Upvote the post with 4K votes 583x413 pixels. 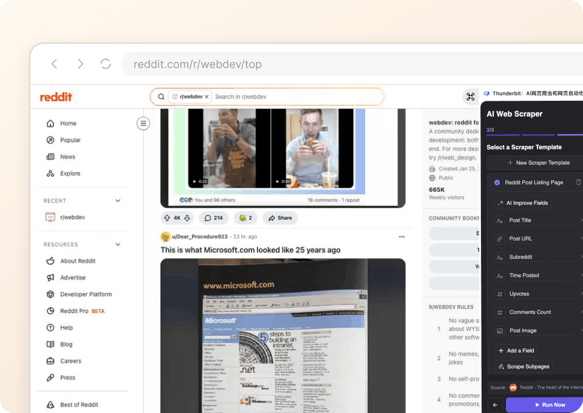click(x=167, y=218)
